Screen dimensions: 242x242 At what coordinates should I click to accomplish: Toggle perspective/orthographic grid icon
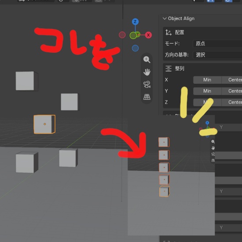point(147,97)
